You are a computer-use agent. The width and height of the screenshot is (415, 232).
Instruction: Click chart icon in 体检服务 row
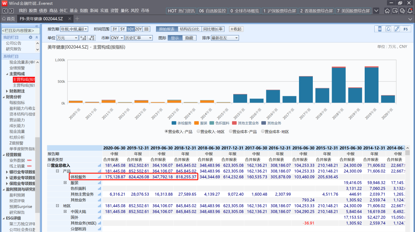(100, 177)
